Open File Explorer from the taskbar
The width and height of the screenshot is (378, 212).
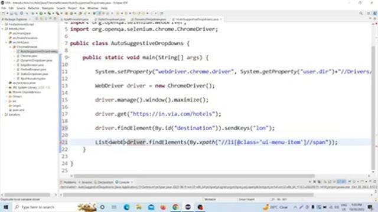(139, 207)
